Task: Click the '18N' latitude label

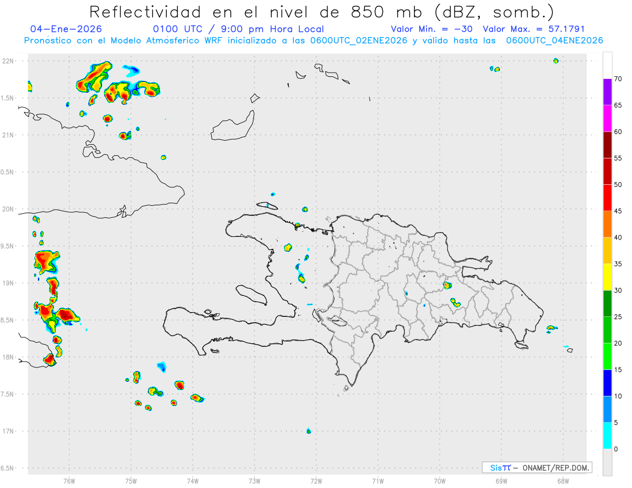Action: coord(8,357)
